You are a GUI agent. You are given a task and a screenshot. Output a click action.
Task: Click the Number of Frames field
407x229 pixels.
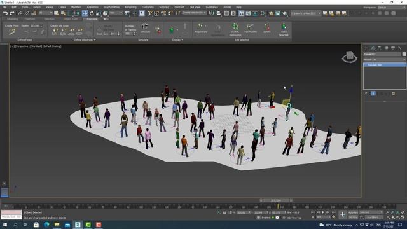(129, 34)
